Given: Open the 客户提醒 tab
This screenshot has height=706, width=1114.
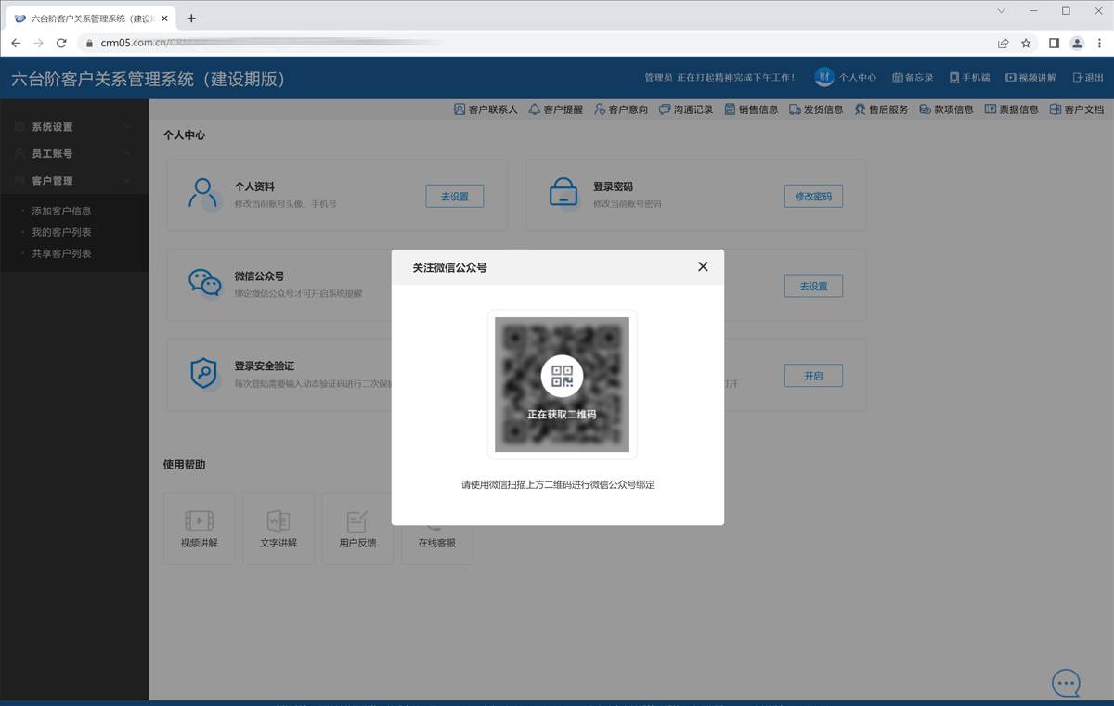Looking at the screenshot, I should coord(556,109).
